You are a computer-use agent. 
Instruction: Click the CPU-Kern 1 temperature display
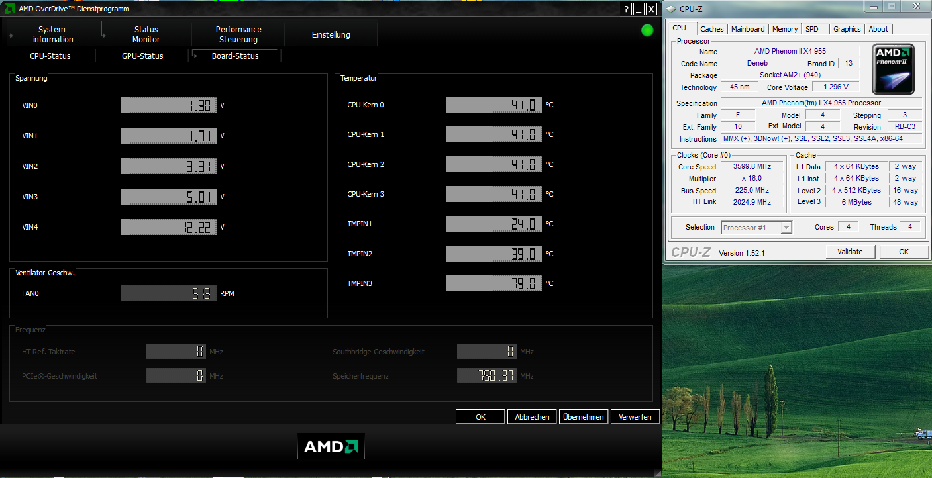click(493, 134)
